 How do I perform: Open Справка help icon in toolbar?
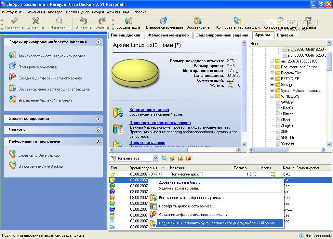coord(309,21)
